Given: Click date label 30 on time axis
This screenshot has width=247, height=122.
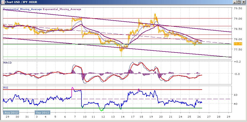Looking at the screenshot, I should (17, 117).
